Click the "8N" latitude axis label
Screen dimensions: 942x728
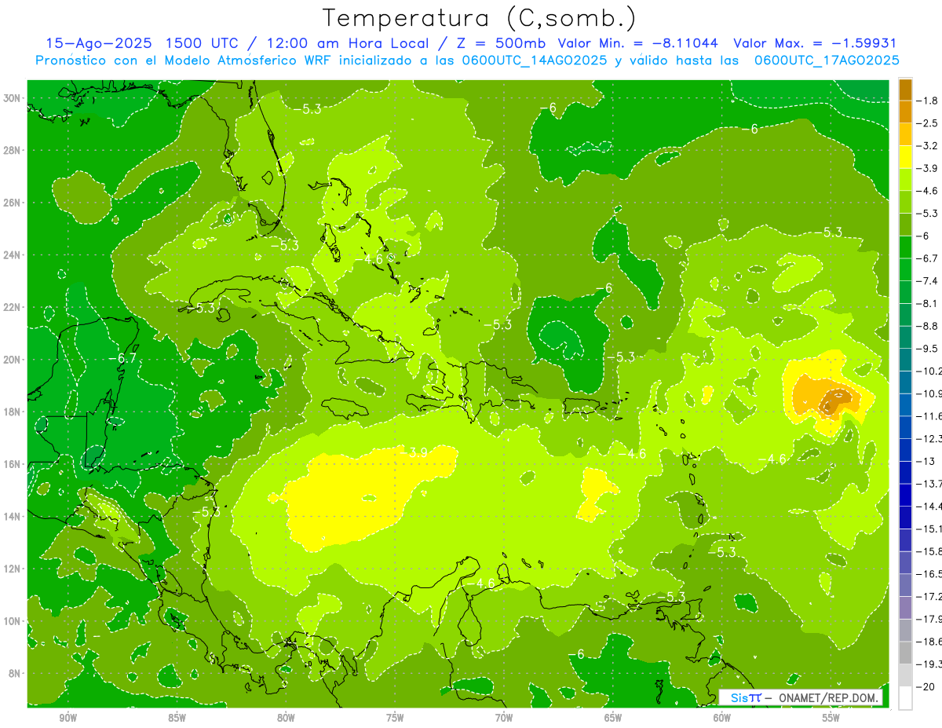[x=16, y=674]
